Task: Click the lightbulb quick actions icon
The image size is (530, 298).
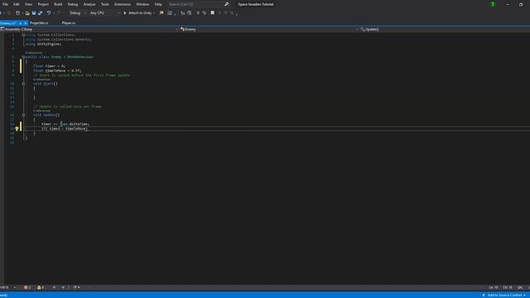Action: 17,128
